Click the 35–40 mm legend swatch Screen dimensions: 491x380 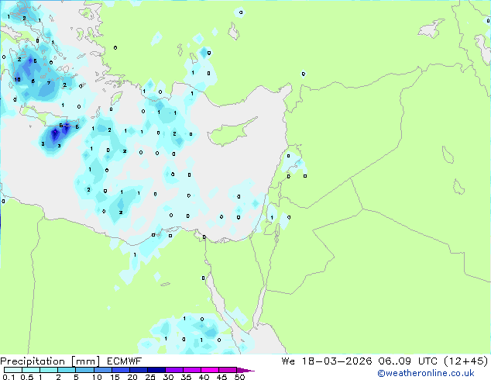[x=191, y=370]
